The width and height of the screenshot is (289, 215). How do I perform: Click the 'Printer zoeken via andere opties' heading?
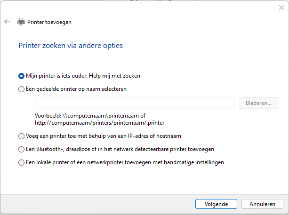point(71,46)
